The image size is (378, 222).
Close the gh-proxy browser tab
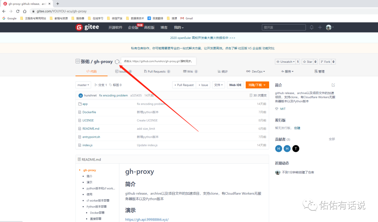point(49,4)
